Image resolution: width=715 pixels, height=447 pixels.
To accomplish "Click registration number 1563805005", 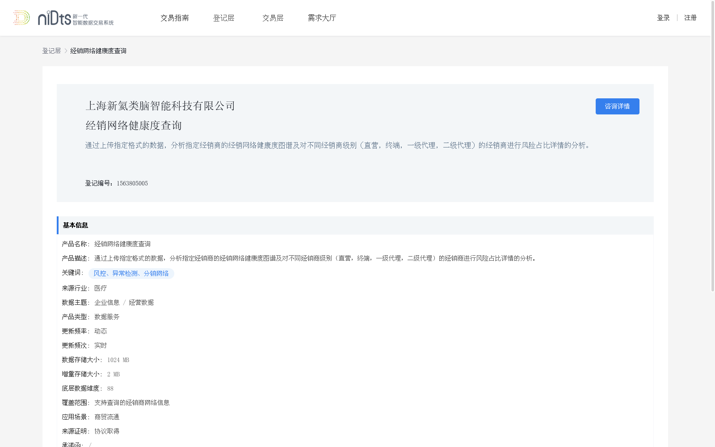I will (x=132, y=183).
